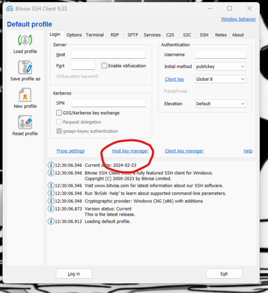The width and height of the screenshot is (268, 293).
Task: Open the Host key manager link
Action: coord(130,151)
